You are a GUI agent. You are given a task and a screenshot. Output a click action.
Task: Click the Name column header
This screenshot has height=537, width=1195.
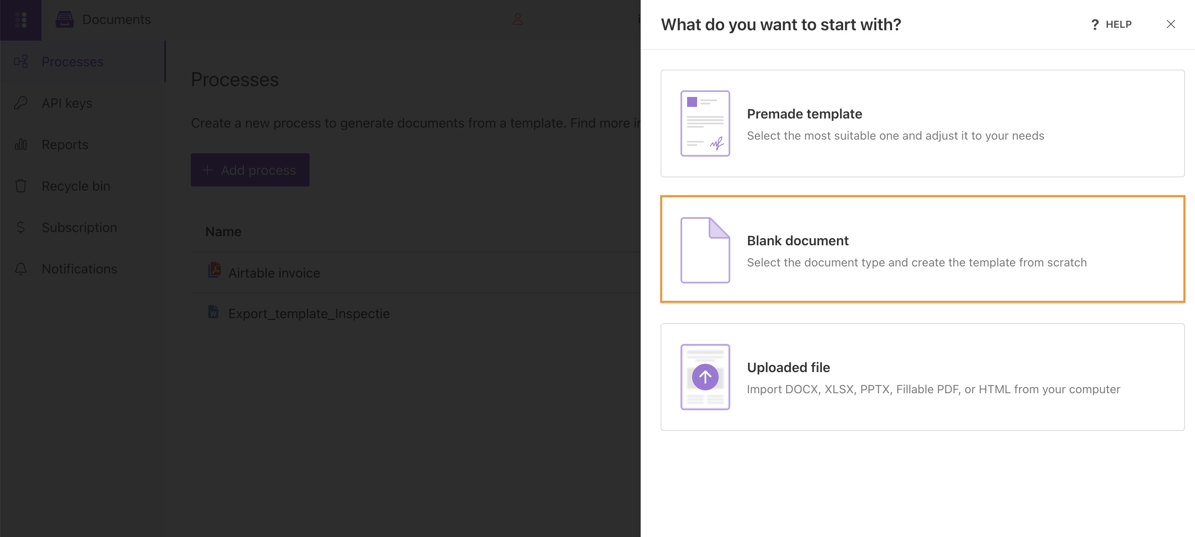(223, 231)
